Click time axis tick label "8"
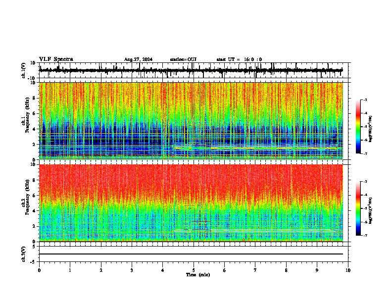The image size is (392, 303). click(x=286, y=270)
